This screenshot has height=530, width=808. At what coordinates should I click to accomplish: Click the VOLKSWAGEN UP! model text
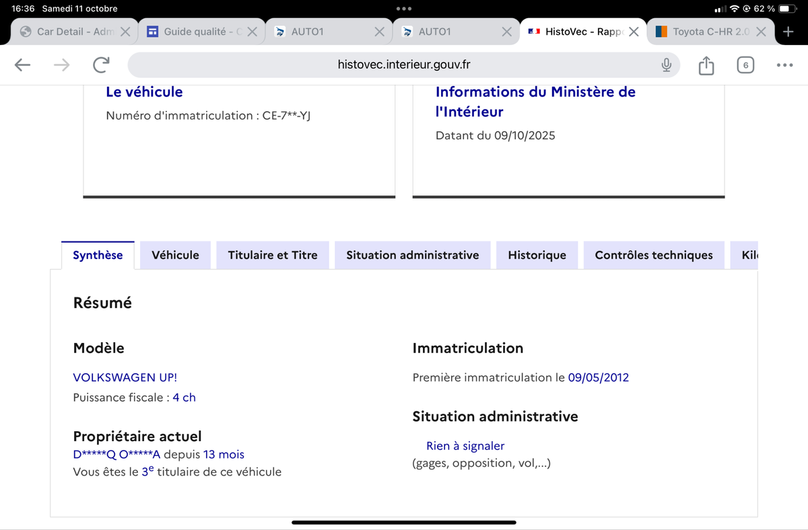(125, 377)
